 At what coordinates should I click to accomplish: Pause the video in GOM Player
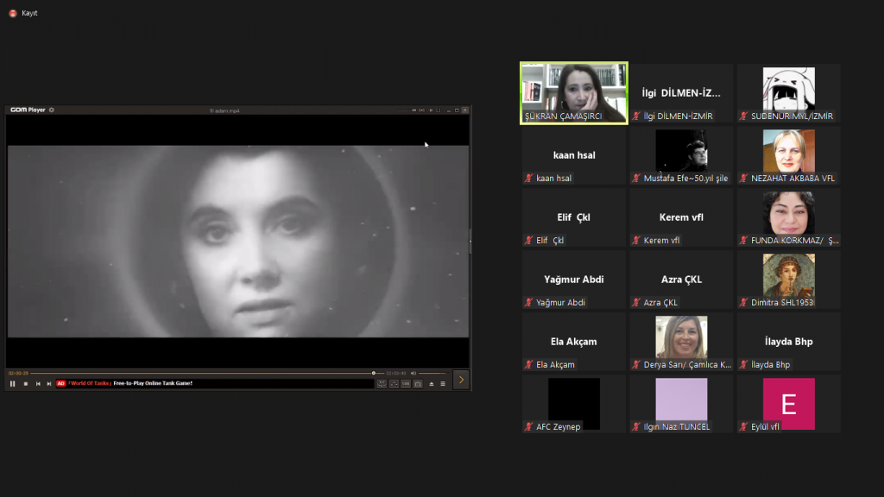(x=13, y=383)
